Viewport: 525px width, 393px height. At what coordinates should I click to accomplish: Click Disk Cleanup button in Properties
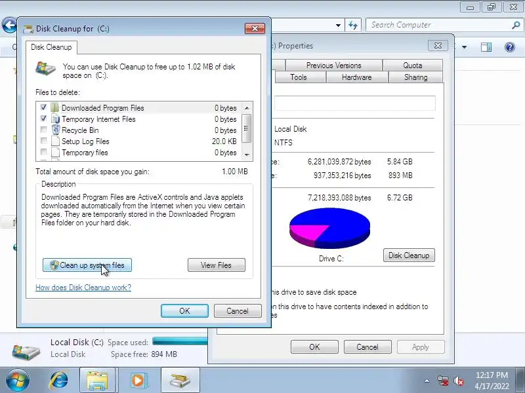point(409,255)
